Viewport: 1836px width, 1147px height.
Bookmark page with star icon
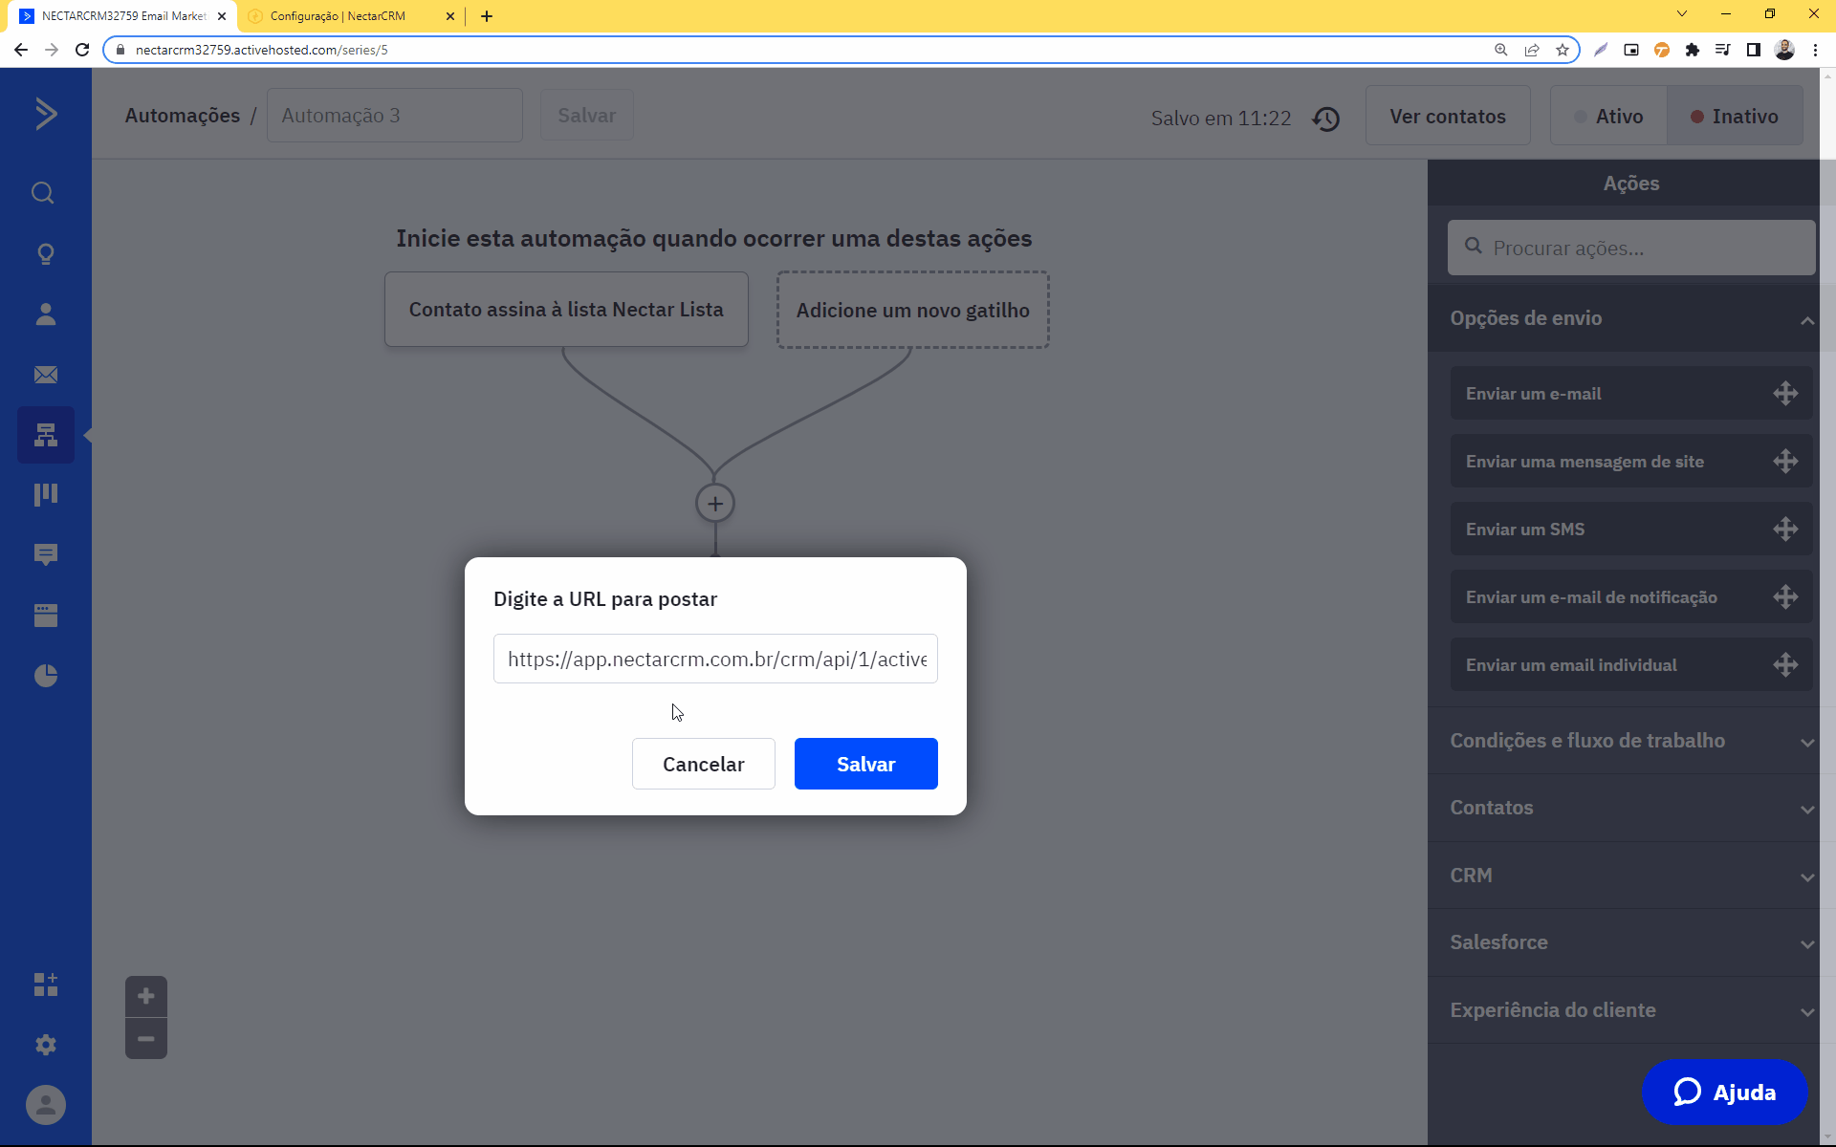pos(1563,50)
